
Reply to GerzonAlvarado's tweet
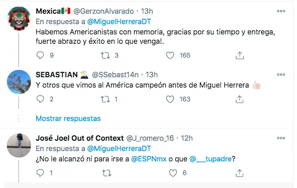click(40, 56)
